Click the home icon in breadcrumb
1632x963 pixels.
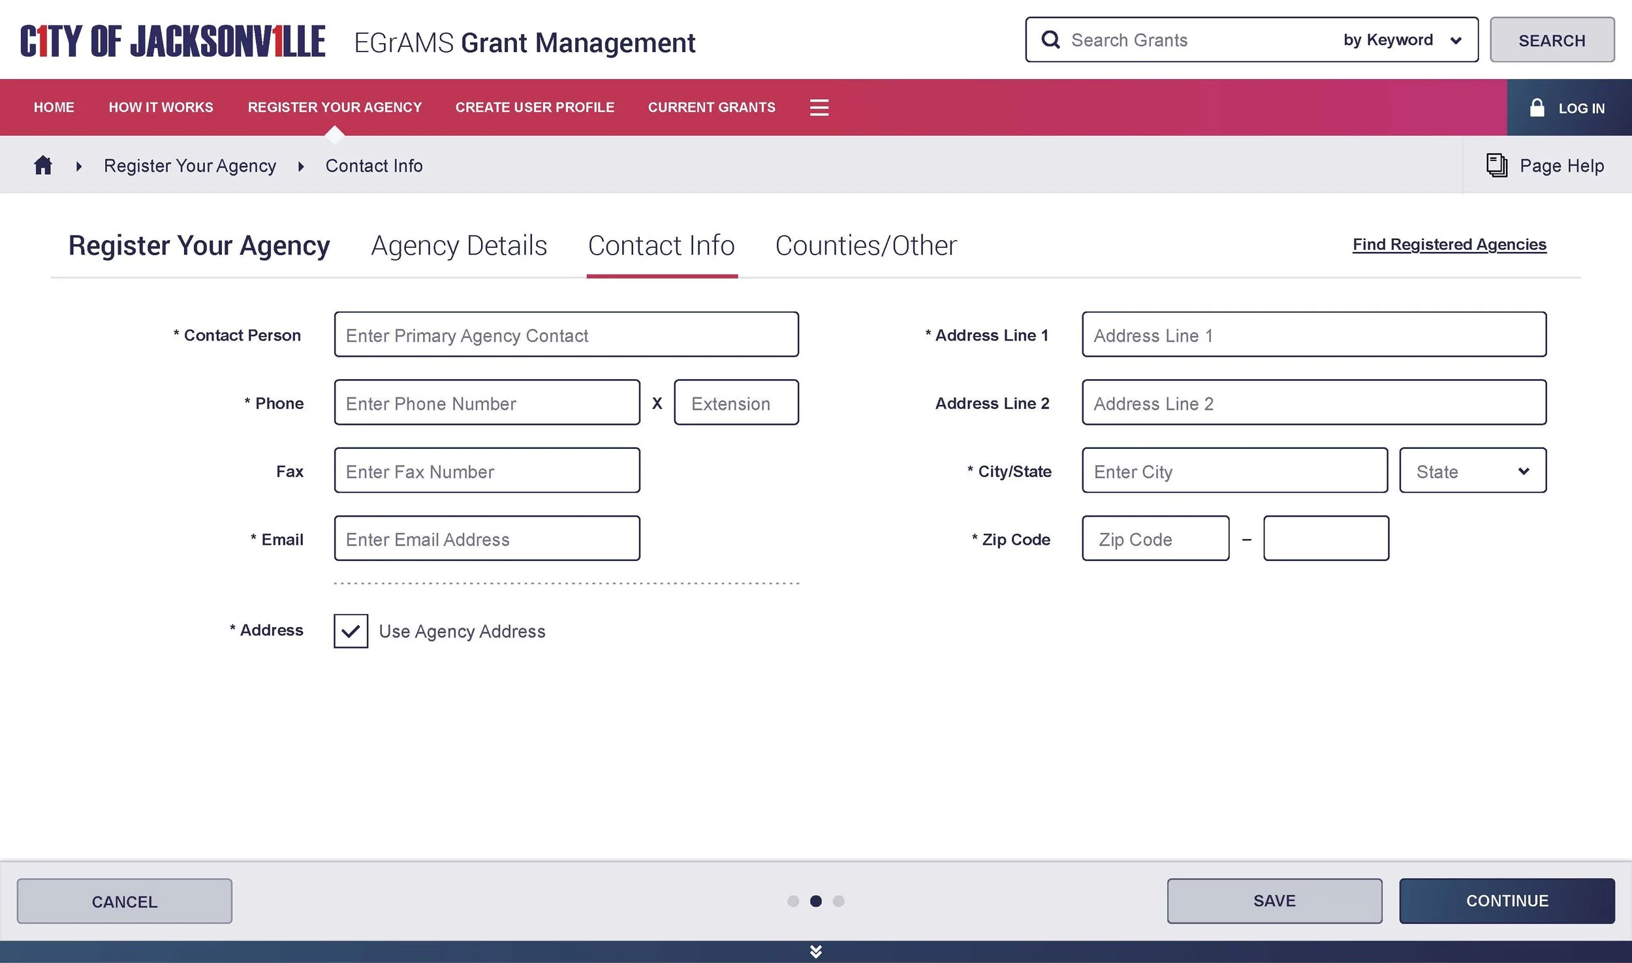pyautogui.click(x=43, y=165)
